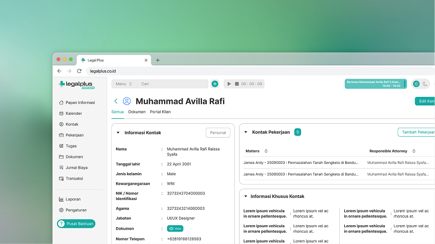
Task: Go back using the left chevron arrow
Action: [116, 101]
